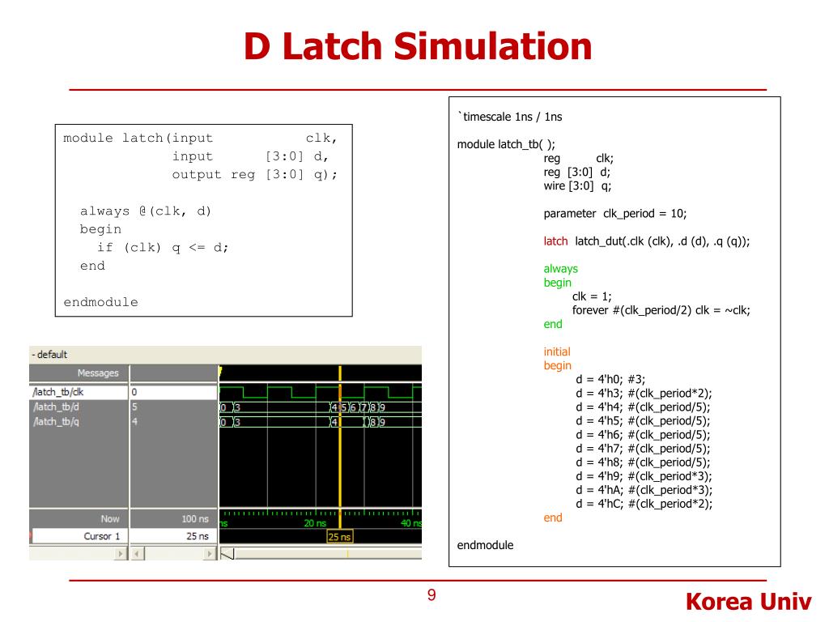Click '20 ns' timeline label

(x=315, y=523)
